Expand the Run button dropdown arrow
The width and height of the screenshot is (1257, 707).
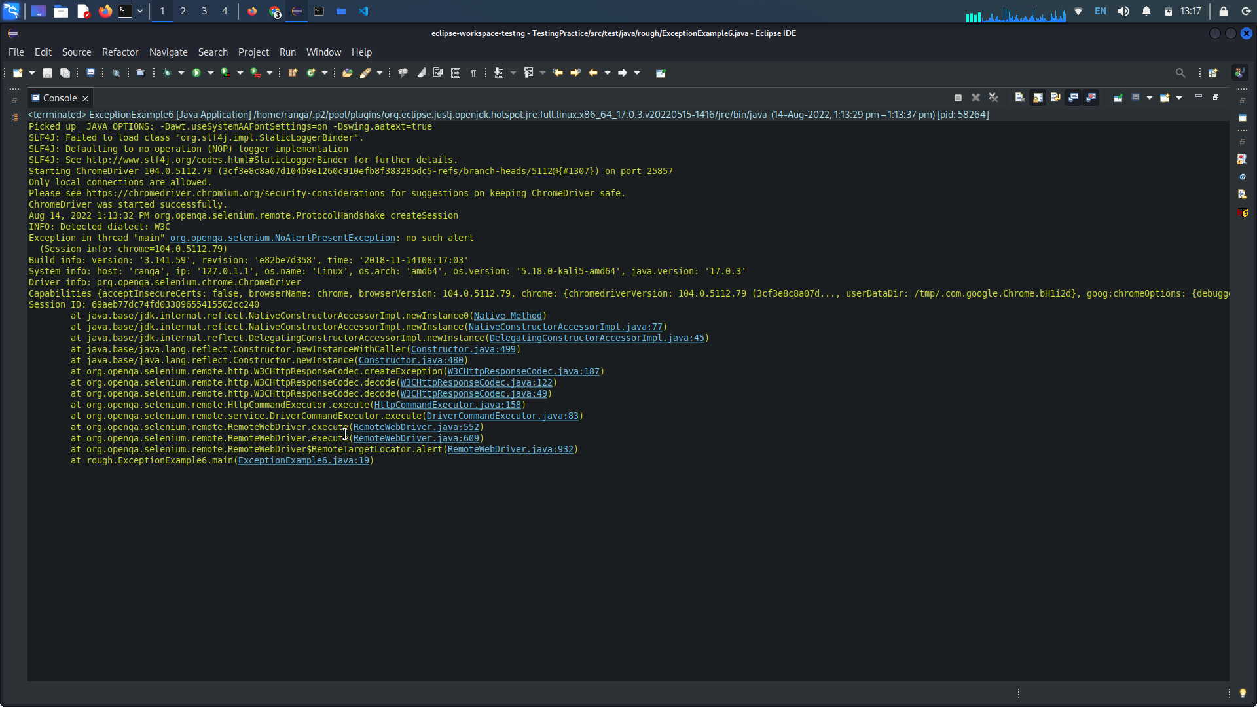(x=211, y=73)
